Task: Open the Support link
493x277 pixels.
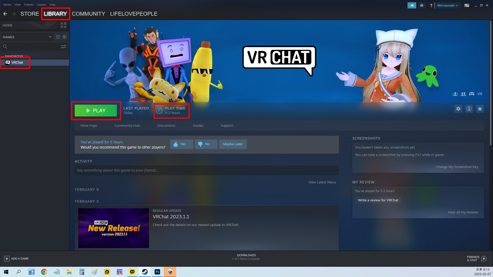Action: pos(227,126)
